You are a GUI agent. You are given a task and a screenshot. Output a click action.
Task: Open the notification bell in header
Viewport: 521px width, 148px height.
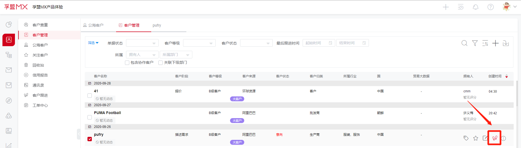(476, 7)
